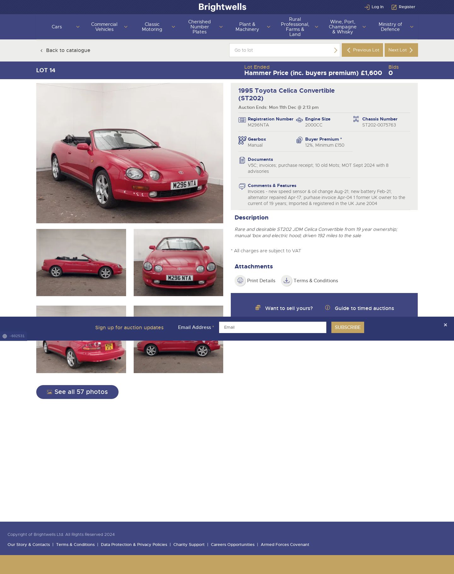Click the Documents page icon
The image size is (454, 574).
click(242, 160)
